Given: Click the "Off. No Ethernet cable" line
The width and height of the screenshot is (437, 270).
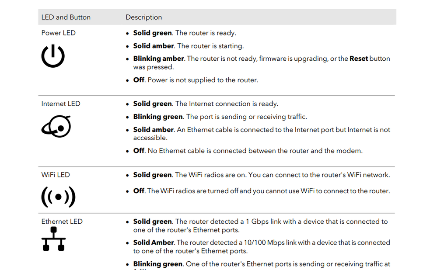Looking at the screenshot, I should [248, 151].
